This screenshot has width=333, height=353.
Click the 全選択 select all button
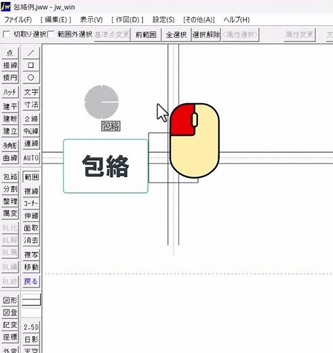click(x=176, y=35)
